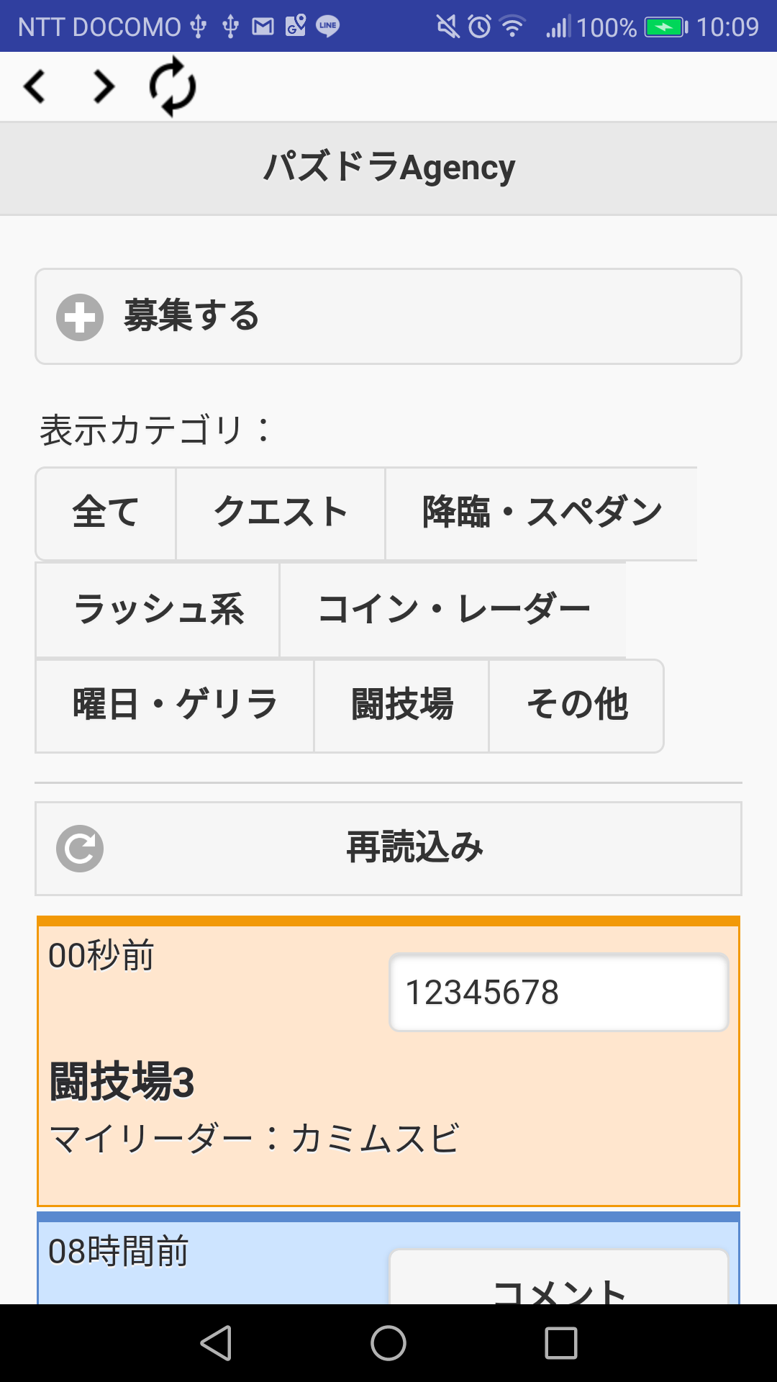Choose the コイン・レーダー category
The image size is (777, 1382).
coord(453,610)
